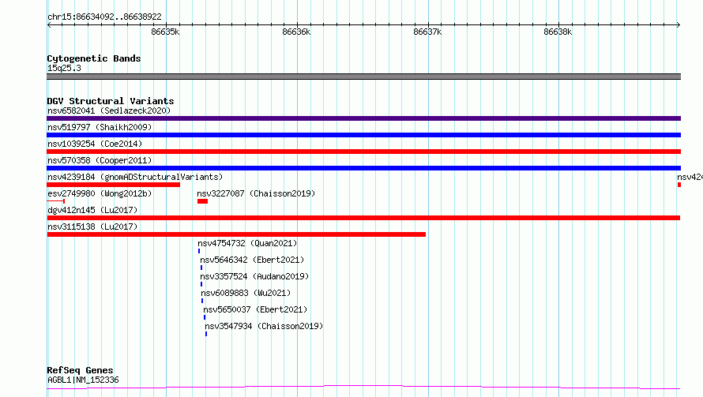703x397 pixels.
Task: Select the red nsv1039254 variant bar
Action: [363, 152]
